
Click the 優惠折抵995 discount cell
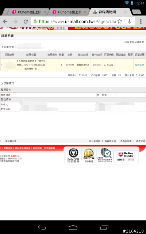coord(83,65)
